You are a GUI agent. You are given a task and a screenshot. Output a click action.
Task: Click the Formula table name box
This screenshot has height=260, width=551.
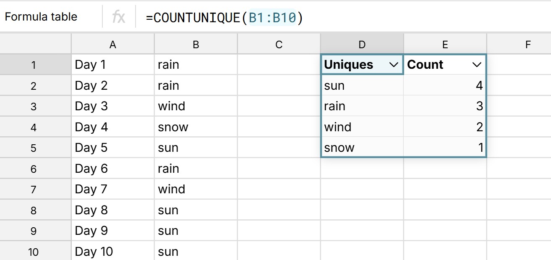click(41, 17)
